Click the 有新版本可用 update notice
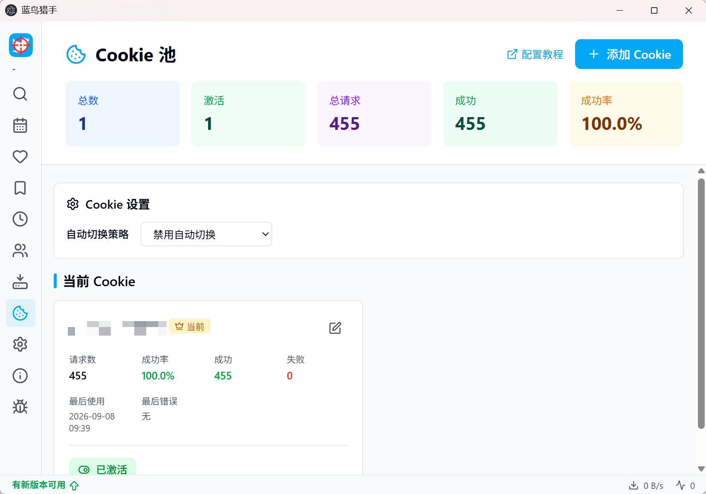This screenshot has height=494, width=706. click(39, 485)
